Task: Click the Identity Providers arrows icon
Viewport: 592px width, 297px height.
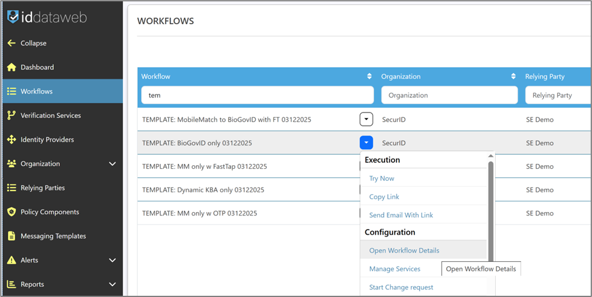Action: 11,140
